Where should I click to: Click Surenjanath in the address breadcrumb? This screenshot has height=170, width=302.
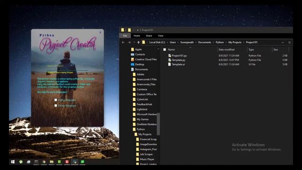coord(187,42)
